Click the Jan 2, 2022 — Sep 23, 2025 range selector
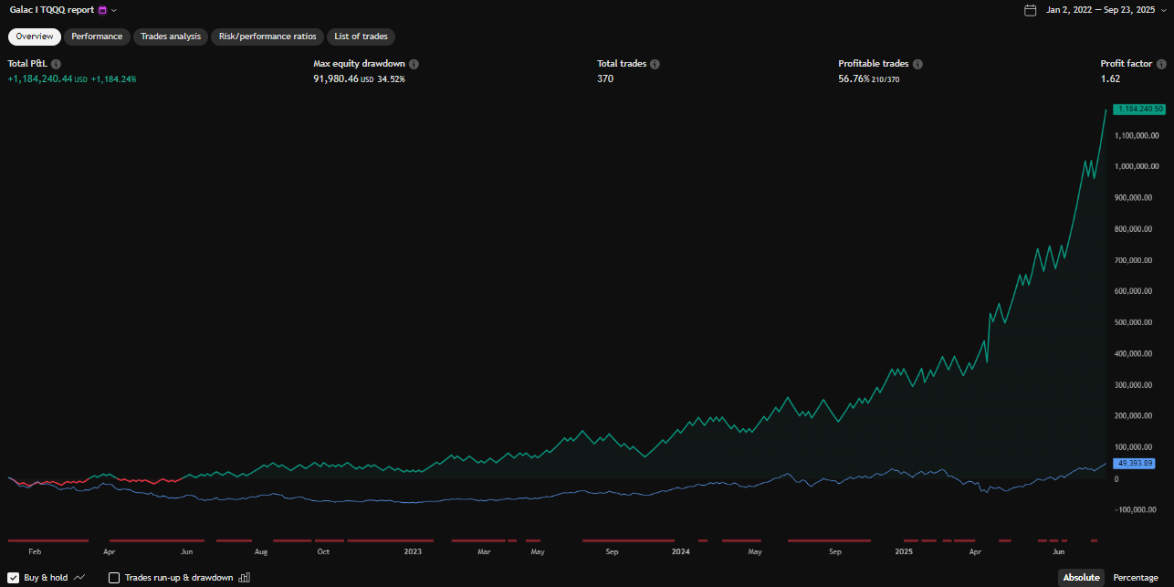Screen dimensions: 1174x587 click(1100, 10)
